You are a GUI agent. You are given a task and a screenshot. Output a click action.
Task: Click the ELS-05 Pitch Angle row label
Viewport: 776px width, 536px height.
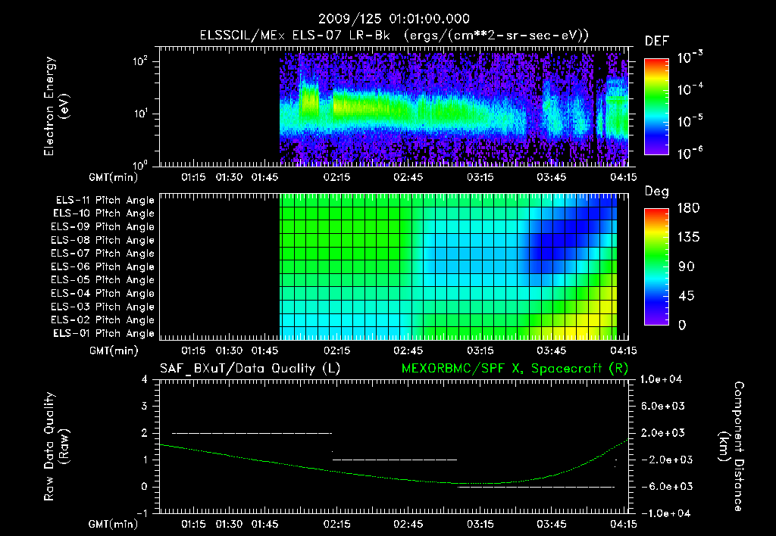tap(102, 280)
